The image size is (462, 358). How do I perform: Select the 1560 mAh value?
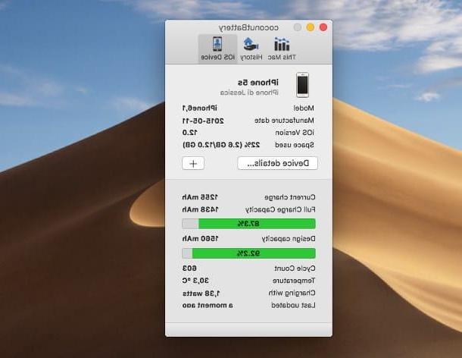tap(201, 238)
